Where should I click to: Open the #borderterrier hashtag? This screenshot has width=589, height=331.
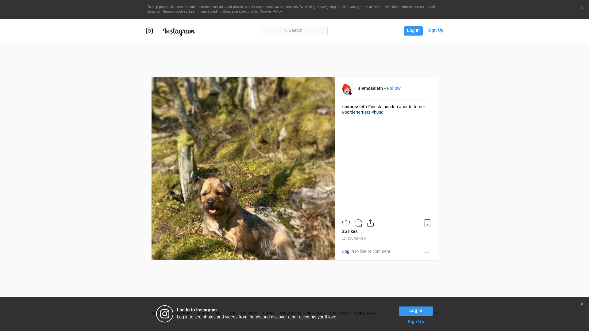(x=412, y=107)
